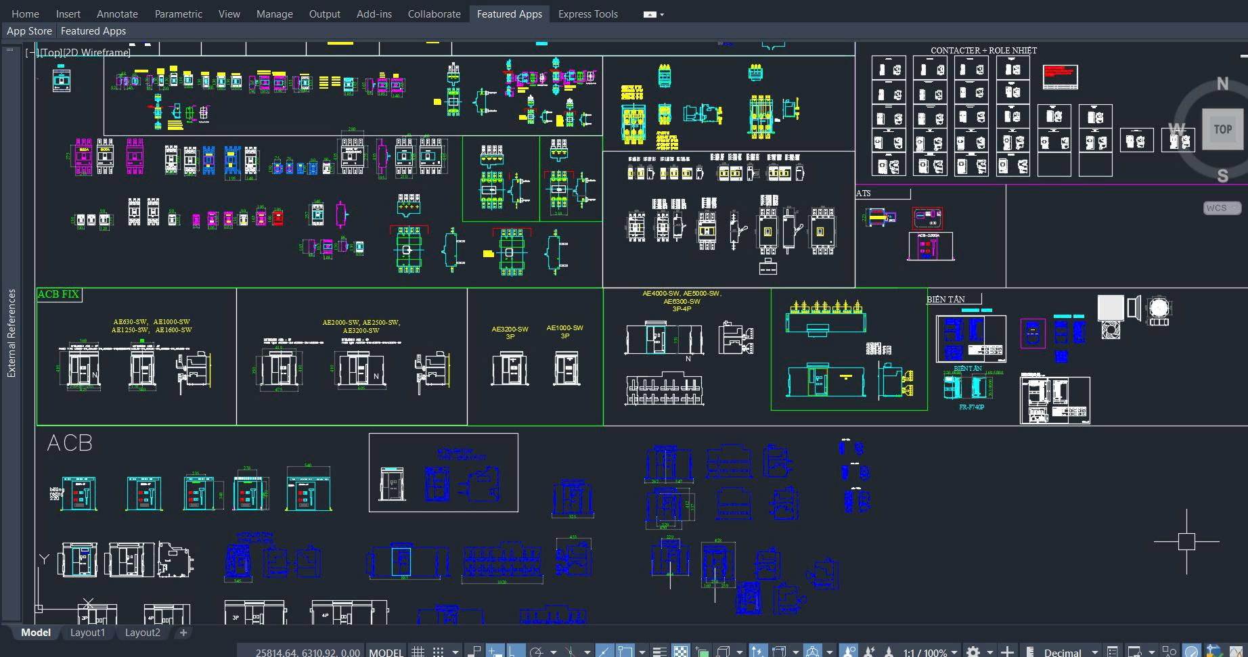Click the WCS coordinate system label
The height and width of the screenshot is (657, 1248).
[1222, 208]
